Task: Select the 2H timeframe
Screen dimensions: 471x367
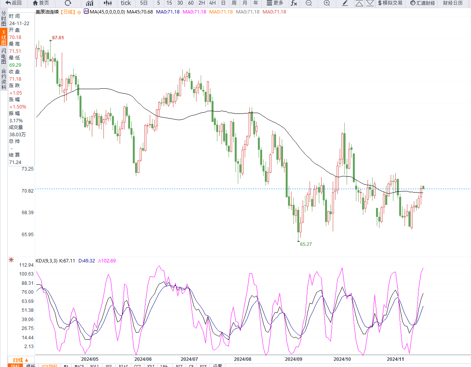Action: coord(202,3)
